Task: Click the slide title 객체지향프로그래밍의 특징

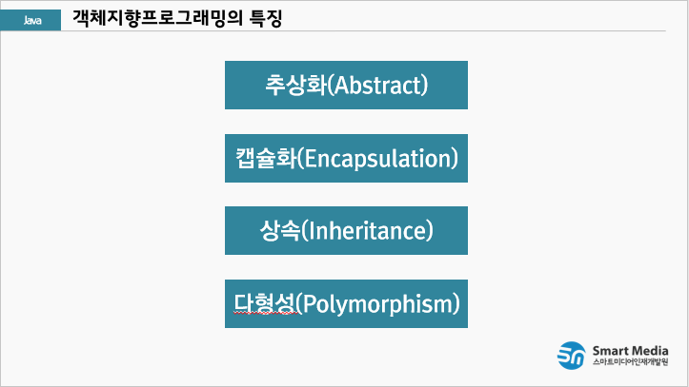Action: pyautogui.click(x=177, y=18)
